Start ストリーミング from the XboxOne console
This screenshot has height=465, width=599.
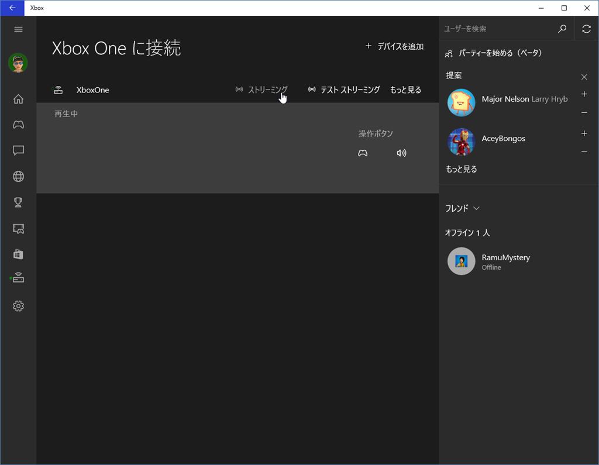pos(261,90)
